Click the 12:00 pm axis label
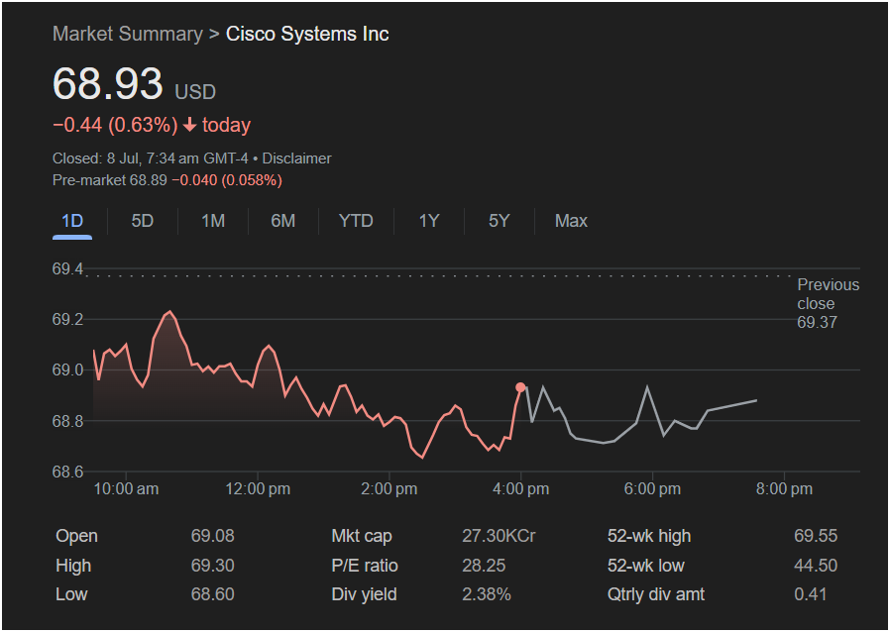 (x=258, y=489)
